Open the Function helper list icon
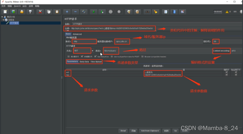This screenshot has width=243, height=134. [165, 12]
